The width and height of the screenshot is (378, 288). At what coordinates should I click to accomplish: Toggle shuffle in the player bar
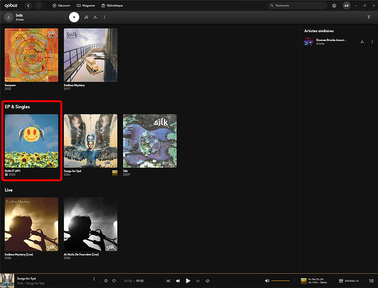coord(168,281)
